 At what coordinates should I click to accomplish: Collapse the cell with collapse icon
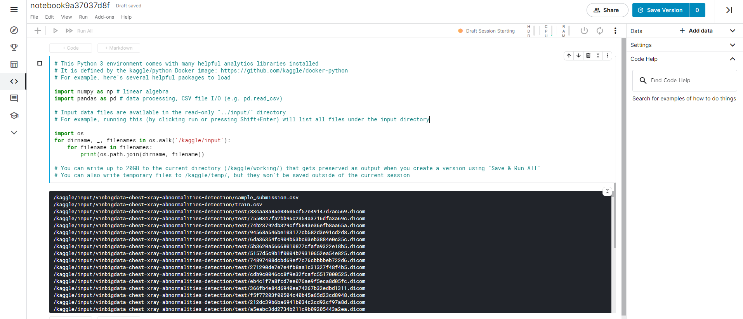pos(598,55)
